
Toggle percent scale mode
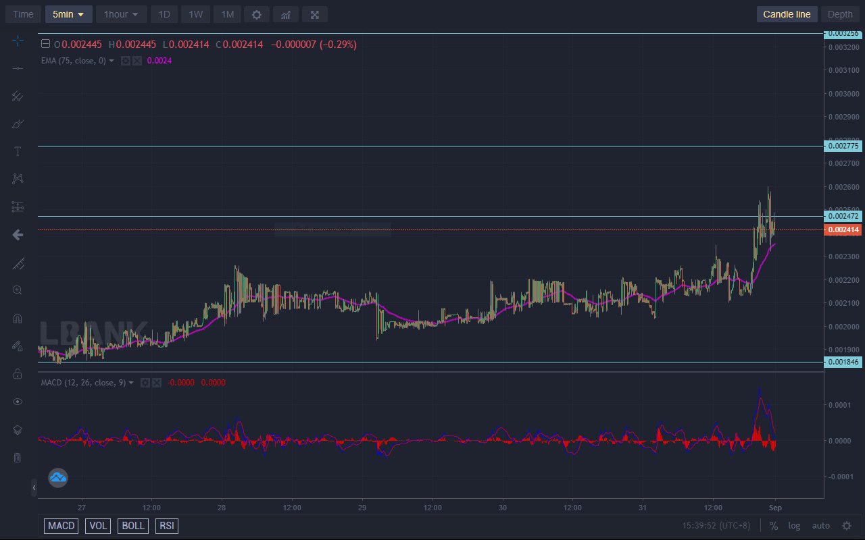pyautogui.click(x=773, y=526)
